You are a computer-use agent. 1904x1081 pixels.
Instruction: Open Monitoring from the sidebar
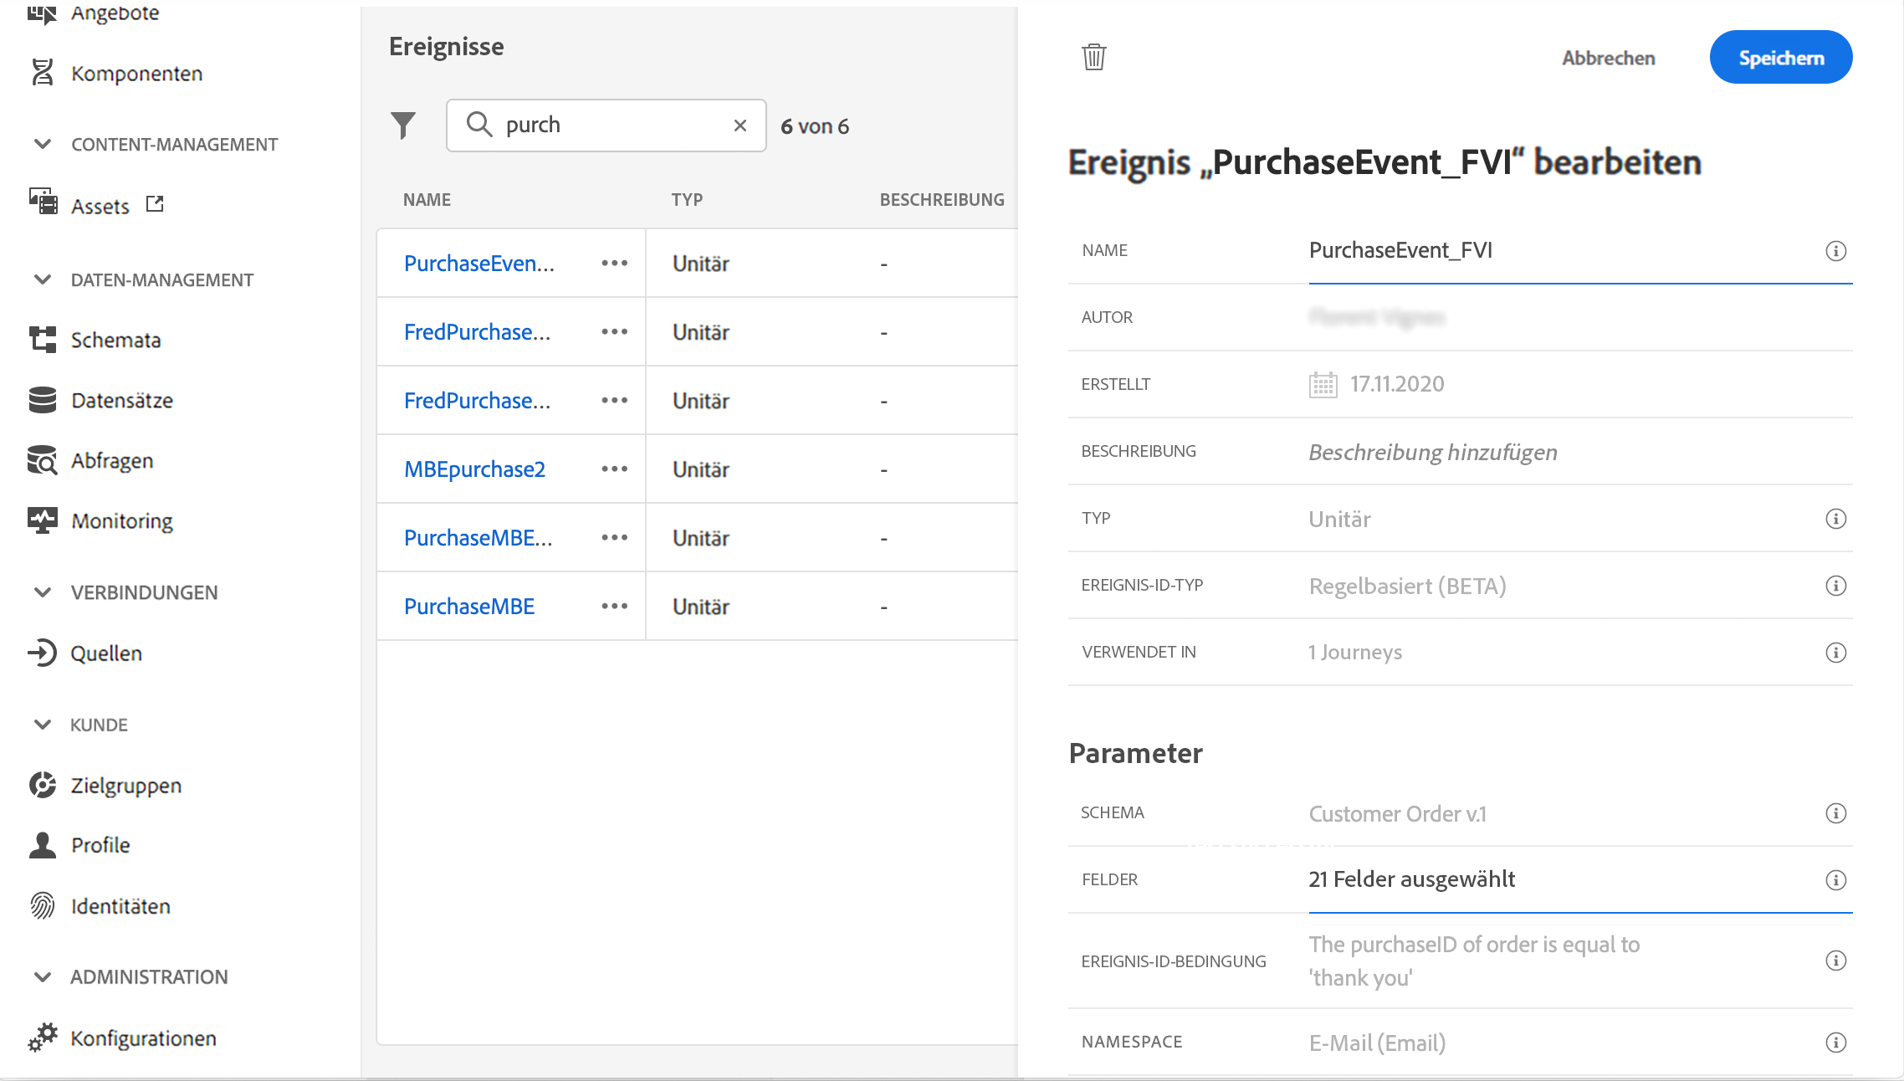[x=121, y=520]
